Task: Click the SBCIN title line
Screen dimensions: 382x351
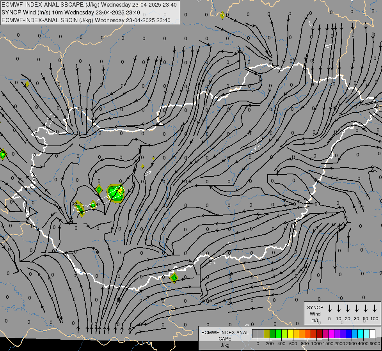Action: [86, 20]
